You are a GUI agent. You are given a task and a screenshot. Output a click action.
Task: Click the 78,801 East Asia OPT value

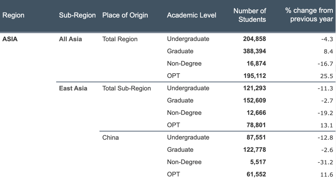256,125
